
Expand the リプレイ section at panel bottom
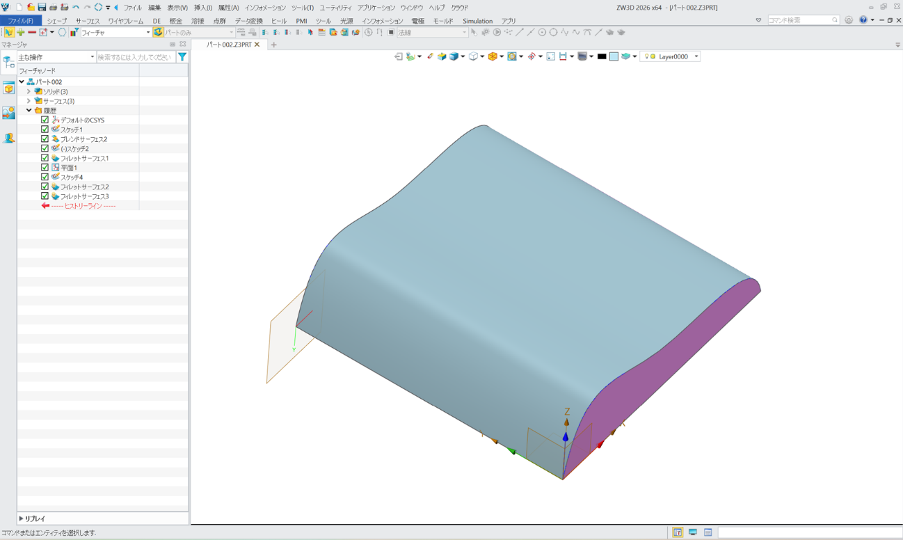pyautogui.click(x=22, y=518)
